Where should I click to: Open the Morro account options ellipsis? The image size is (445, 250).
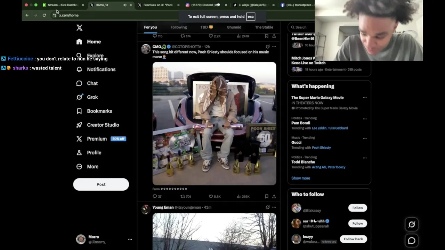tap(130, 239)
